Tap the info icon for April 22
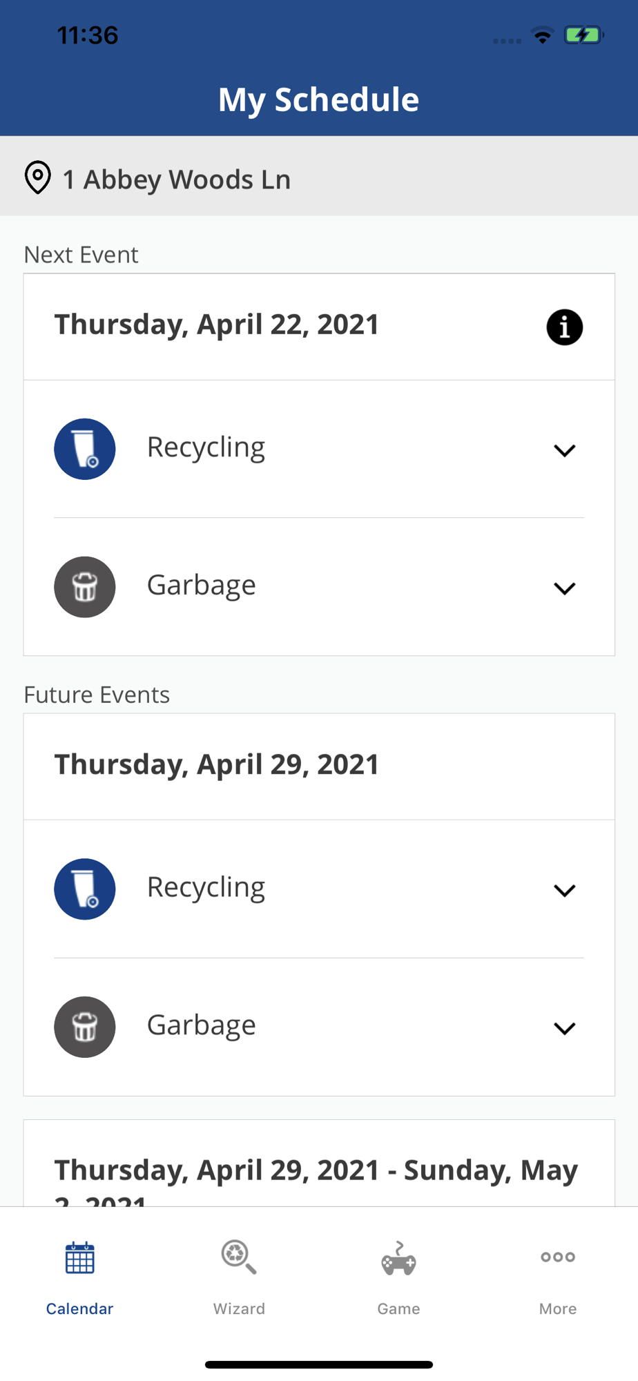 tap(564, 327)
